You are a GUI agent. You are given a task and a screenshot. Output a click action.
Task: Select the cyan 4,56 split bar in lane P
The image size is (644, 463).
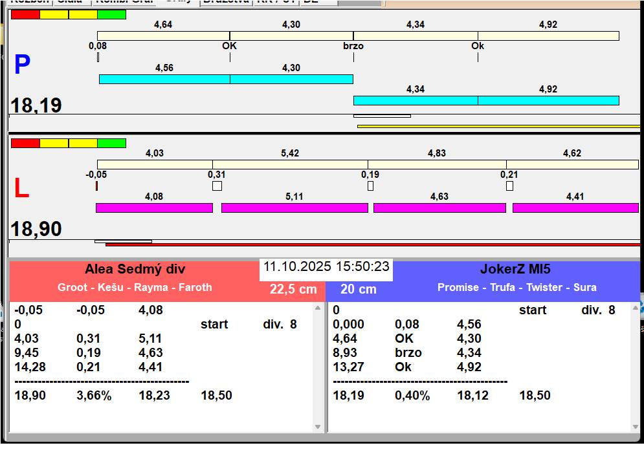coord(164,79)
